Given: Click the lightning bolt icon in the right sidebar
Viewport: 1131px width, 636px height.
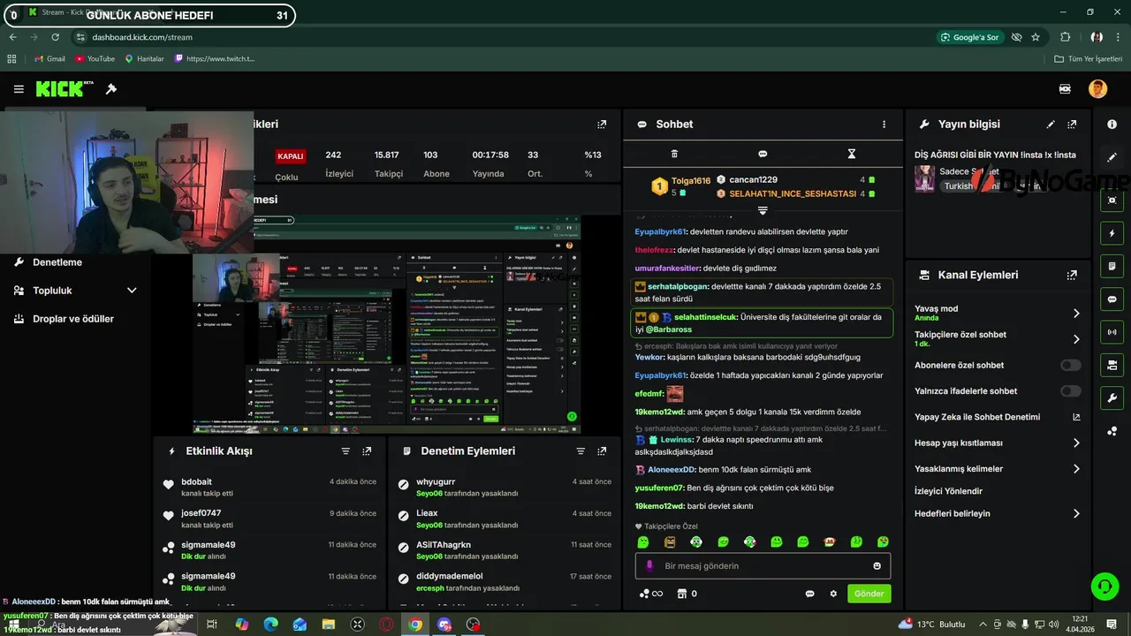Looking at the screenshot, I should [x=1112, y=233].
